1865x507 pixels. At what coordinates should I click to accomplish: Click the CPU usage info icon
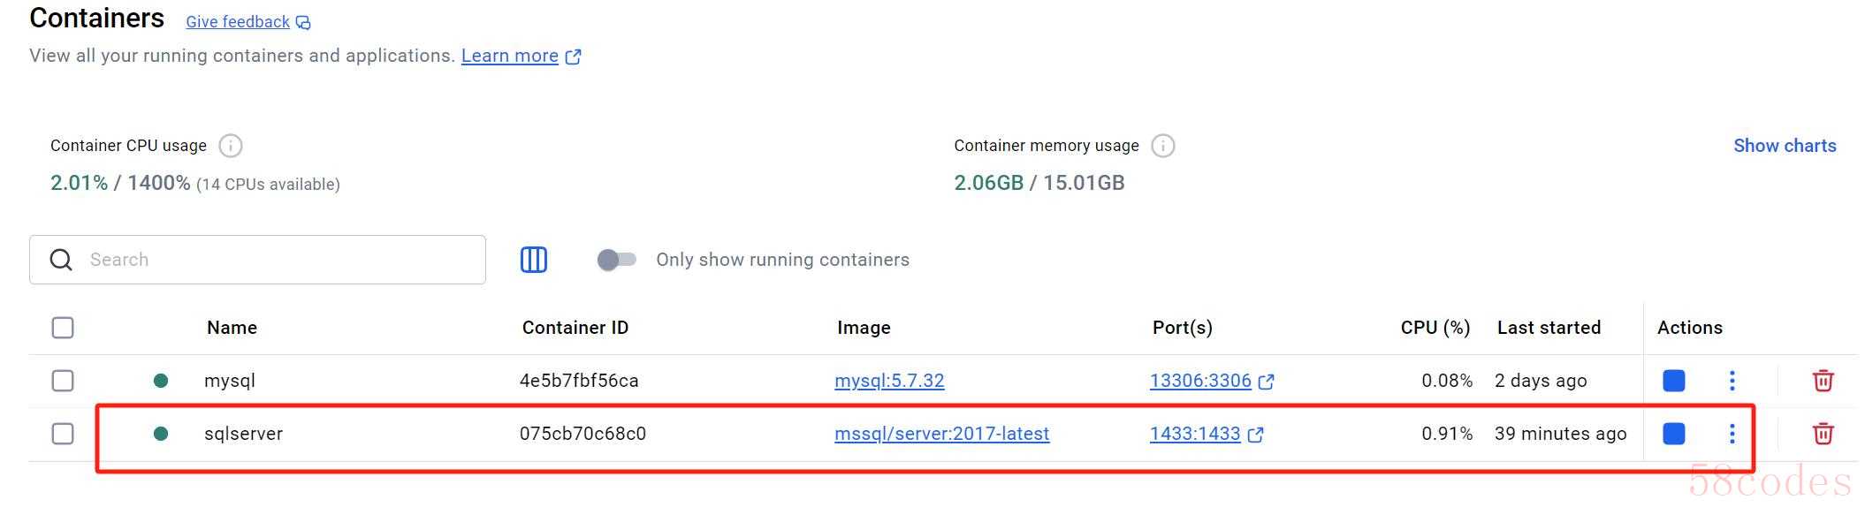(x=231, y=146)
